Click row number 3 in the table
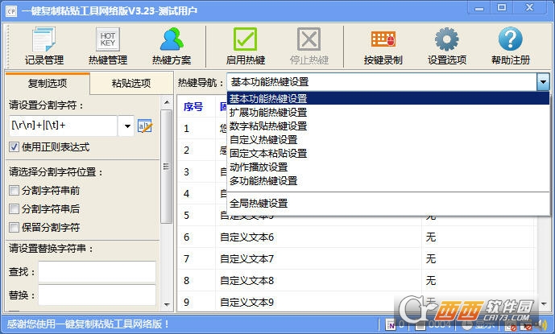This screenshot has width=555, height=334. tap(186, 172)
